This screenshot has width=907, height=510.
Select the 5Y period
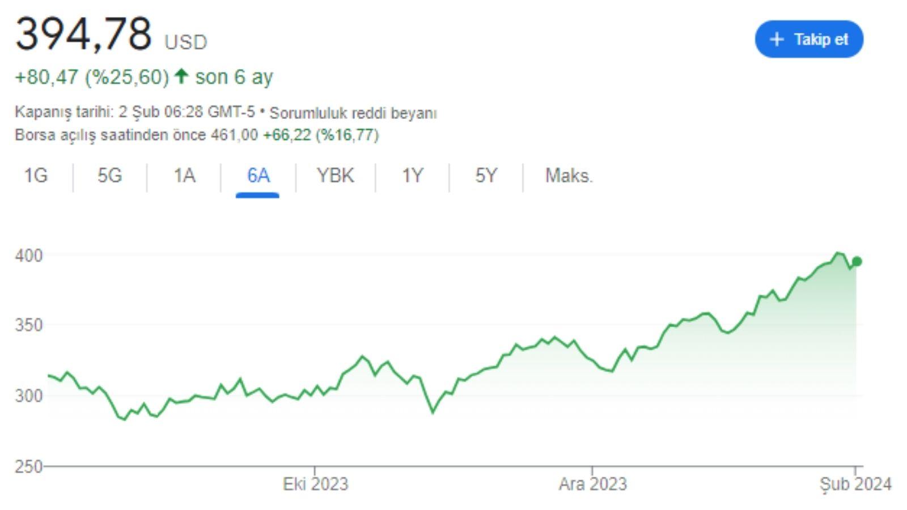tap(485, 176)
